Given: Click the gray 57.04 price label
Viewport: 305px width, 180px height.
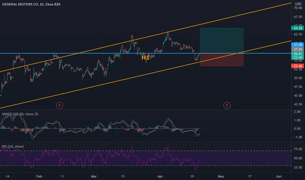Looking at the screenshot, I should coord(297,49).
